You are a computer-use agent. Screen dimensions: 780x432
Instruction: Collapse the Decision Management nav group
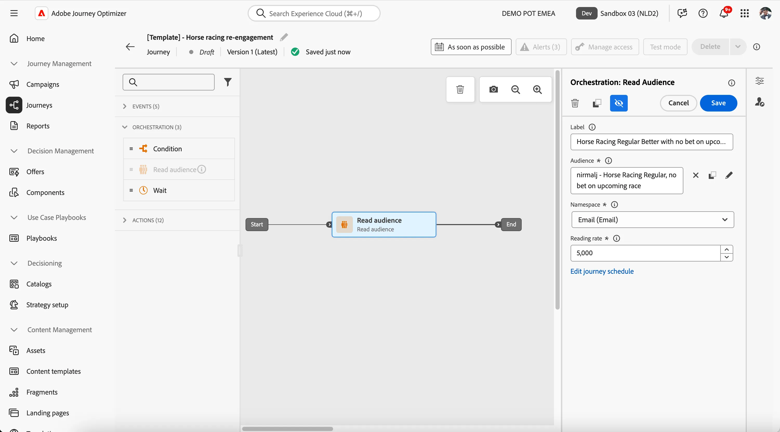pos(52,151)
